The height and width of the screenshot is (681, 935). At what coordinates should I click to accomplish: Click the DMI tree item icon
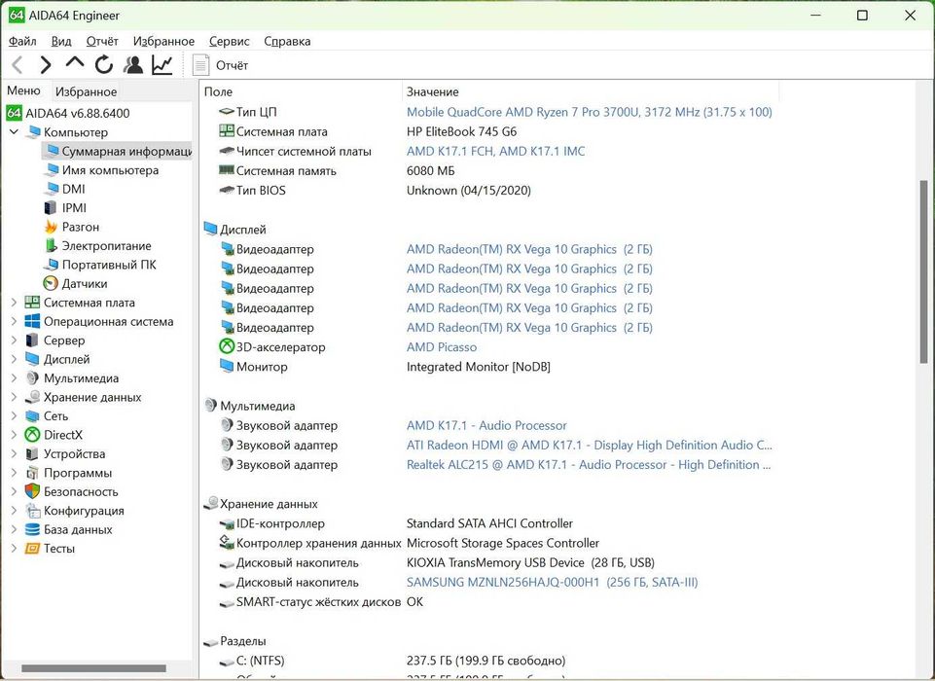[x=52, y=189]
